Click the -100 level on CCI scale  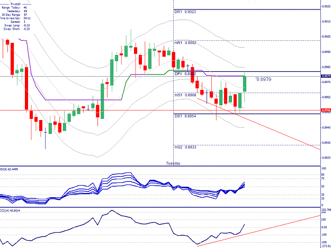(324, 235)
